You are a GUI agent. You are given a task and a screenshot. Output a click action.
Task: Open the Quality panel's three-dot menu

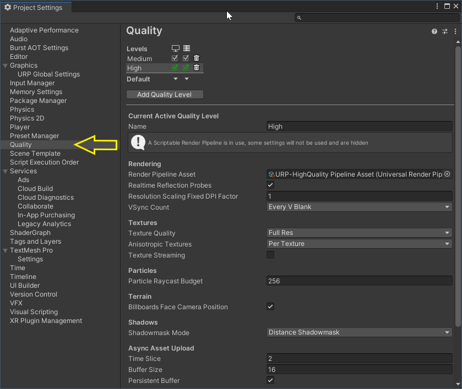[x=455, y=32]
